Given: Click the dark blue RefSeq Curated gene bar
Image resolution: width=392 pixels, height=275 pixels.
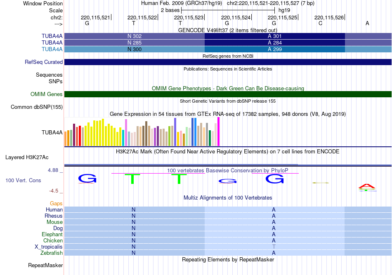Looking at the screenshot, I should coord(228,62).
